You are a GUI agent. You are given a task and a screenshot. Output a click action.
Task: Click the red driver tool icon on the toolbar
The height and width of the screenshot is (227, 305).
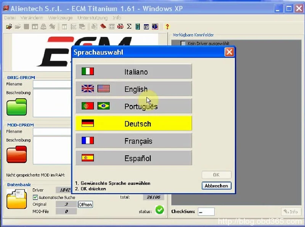[x=102, y=26]
